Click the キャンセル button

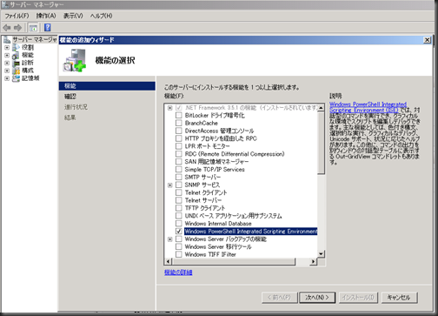point(399,298)
